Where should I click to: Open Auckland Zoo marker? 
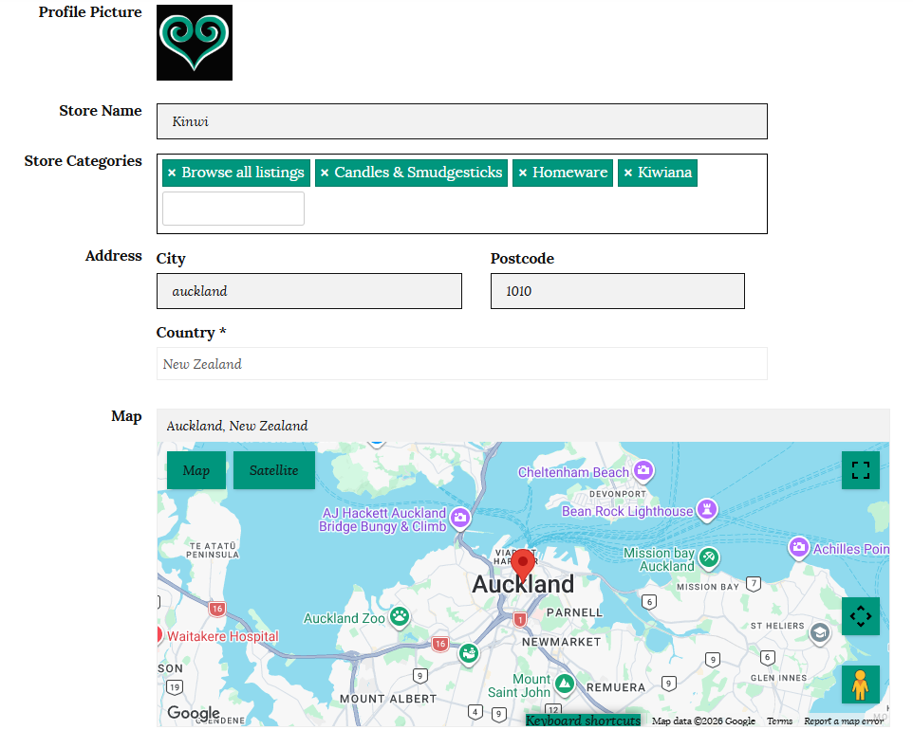click(400, 617)
